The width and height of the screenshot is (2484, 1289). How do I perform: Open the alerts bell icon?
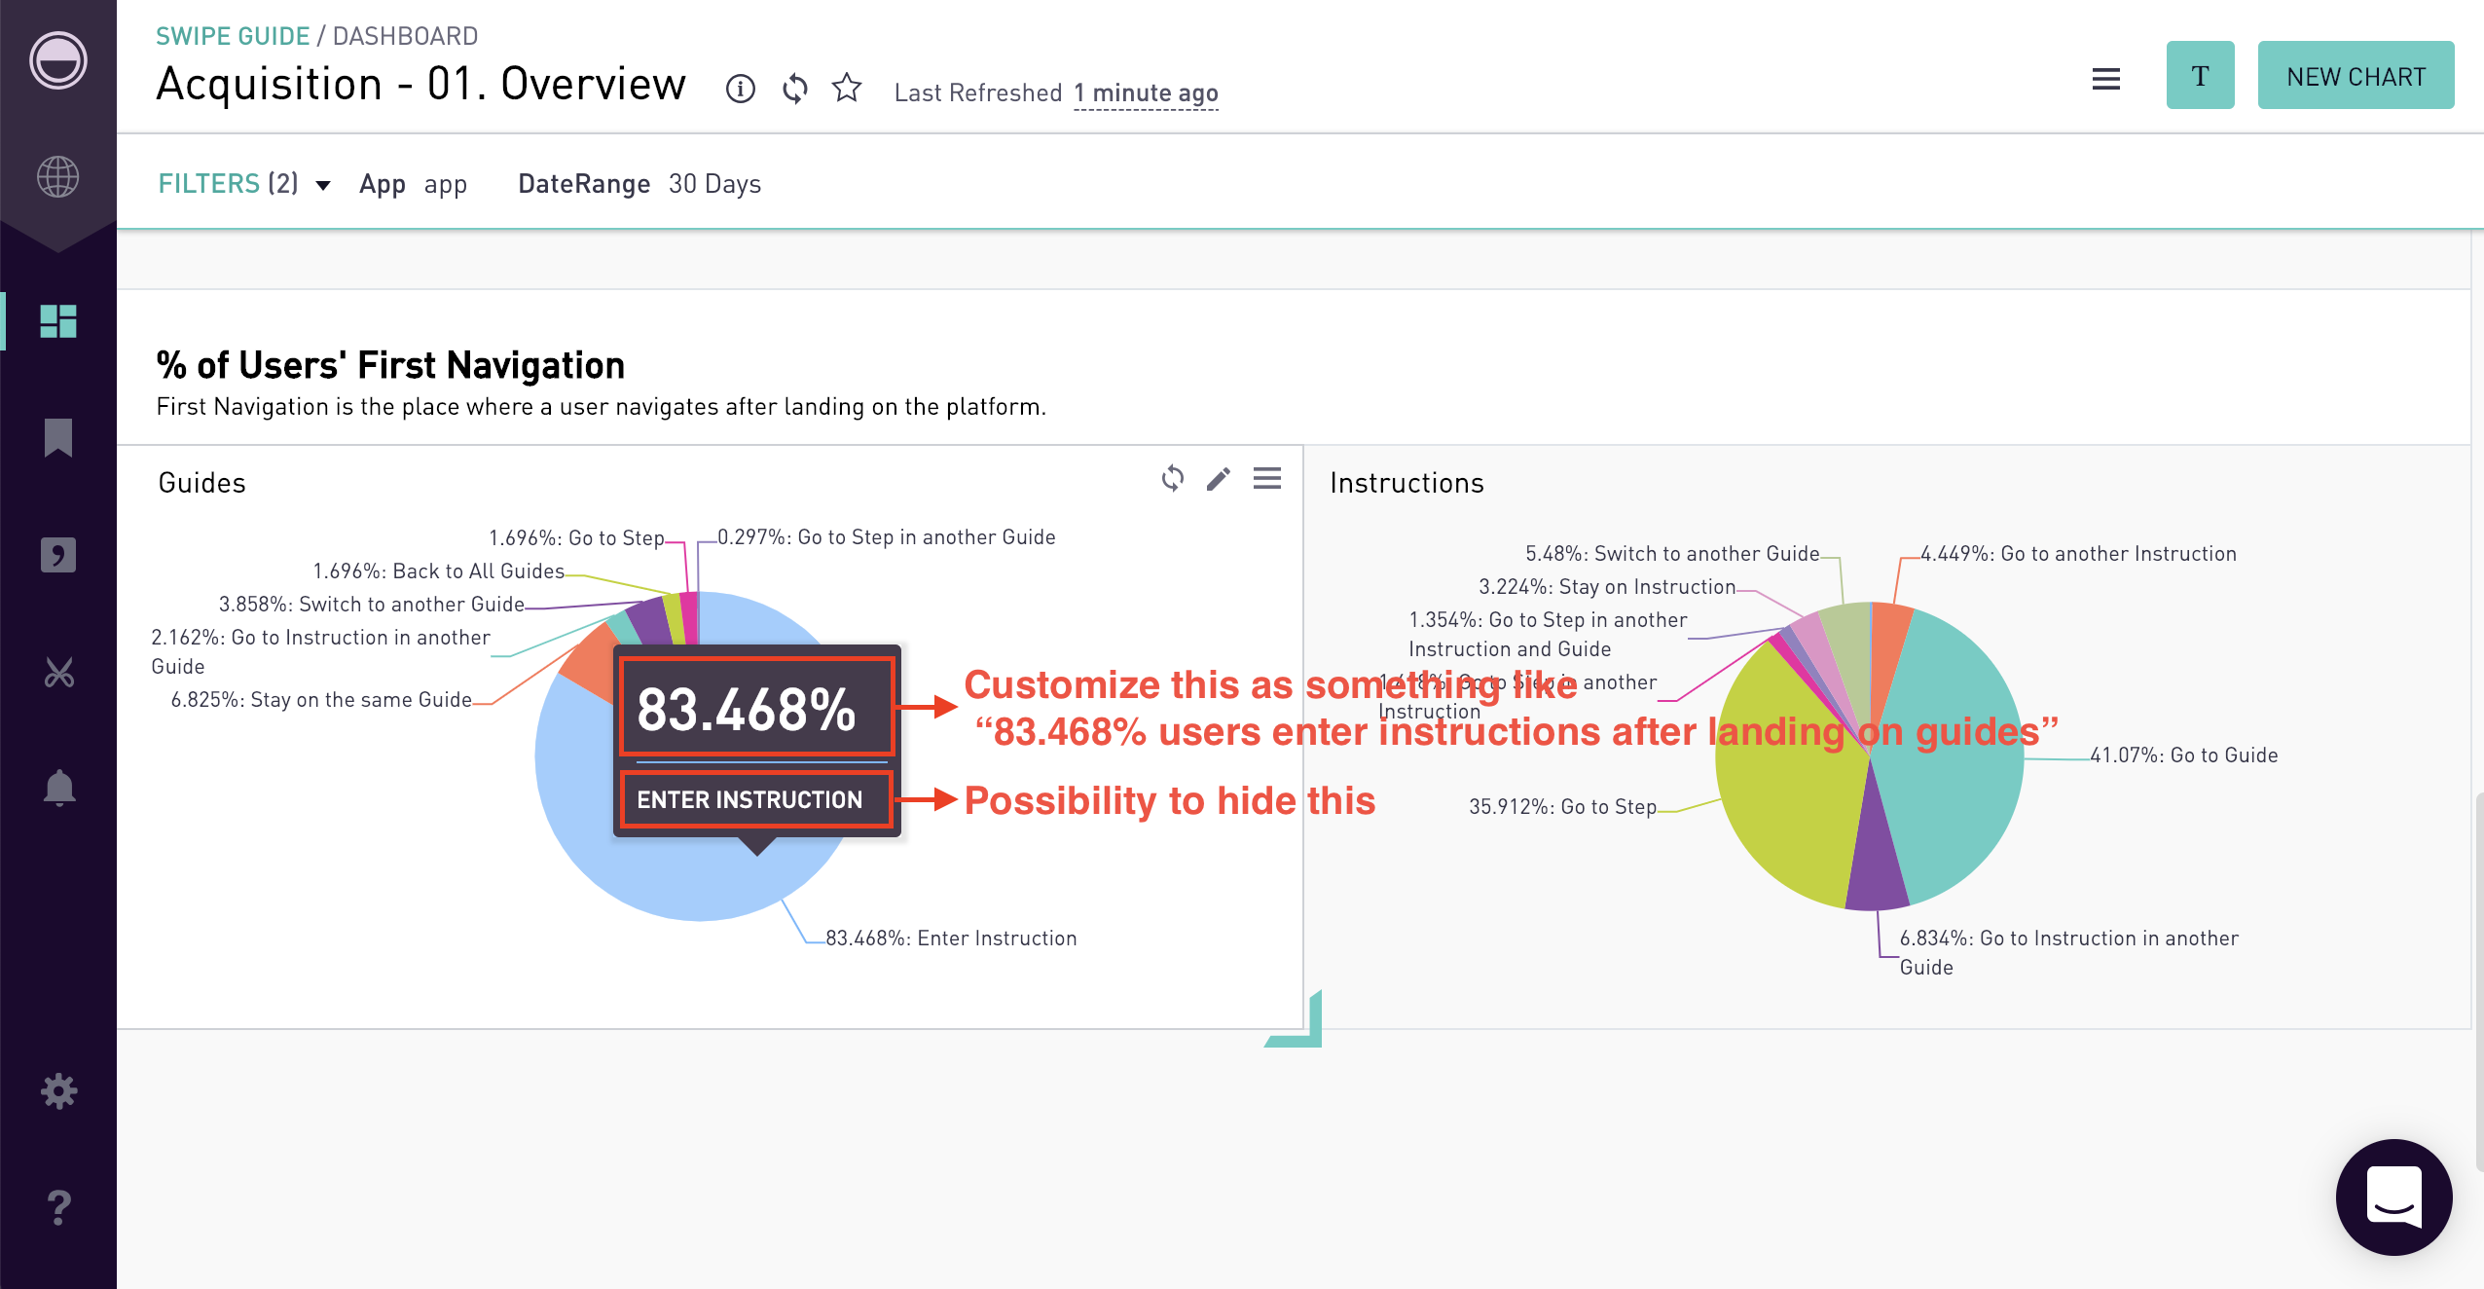(58, 788)
